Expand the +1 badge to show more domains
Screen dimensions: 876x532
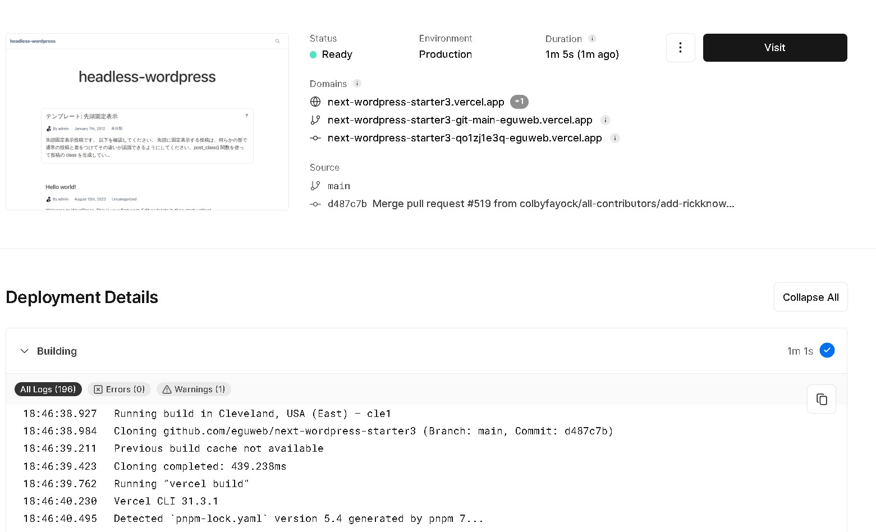pos(519,102)
